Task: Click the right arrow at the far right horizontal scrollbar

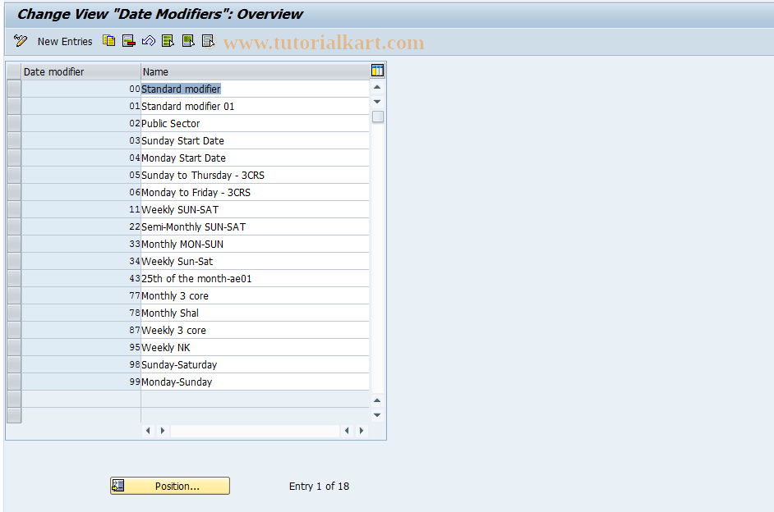Action: tap(362, 431)
